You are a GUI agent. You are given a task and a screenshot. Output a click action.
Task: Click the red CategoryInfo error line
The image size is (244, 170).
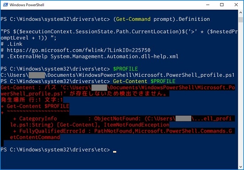pyautogui.click(x=122, y=119)
